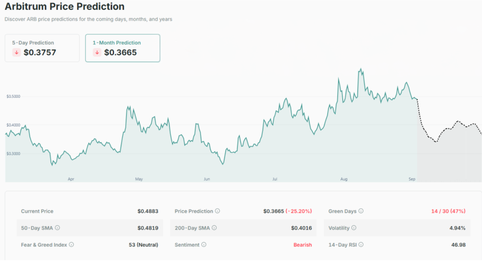
Task: Open the info icon next to Green Days
Action: [361, 211]
